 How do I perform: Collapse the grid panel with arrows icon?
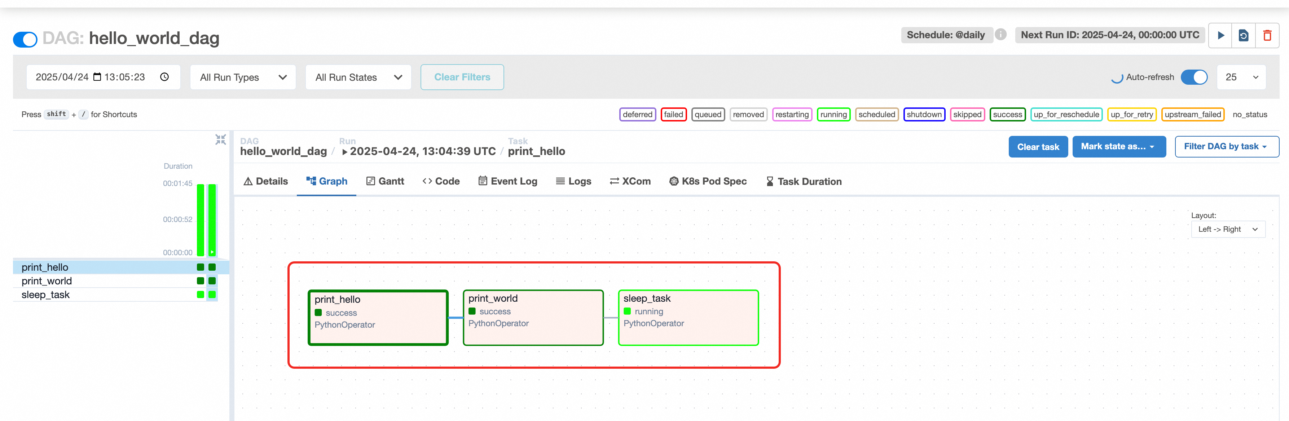221,139
